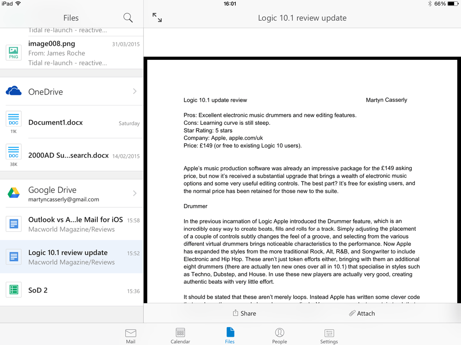Click the 'Martyn Casserly' author name in document

coord(386,100)
